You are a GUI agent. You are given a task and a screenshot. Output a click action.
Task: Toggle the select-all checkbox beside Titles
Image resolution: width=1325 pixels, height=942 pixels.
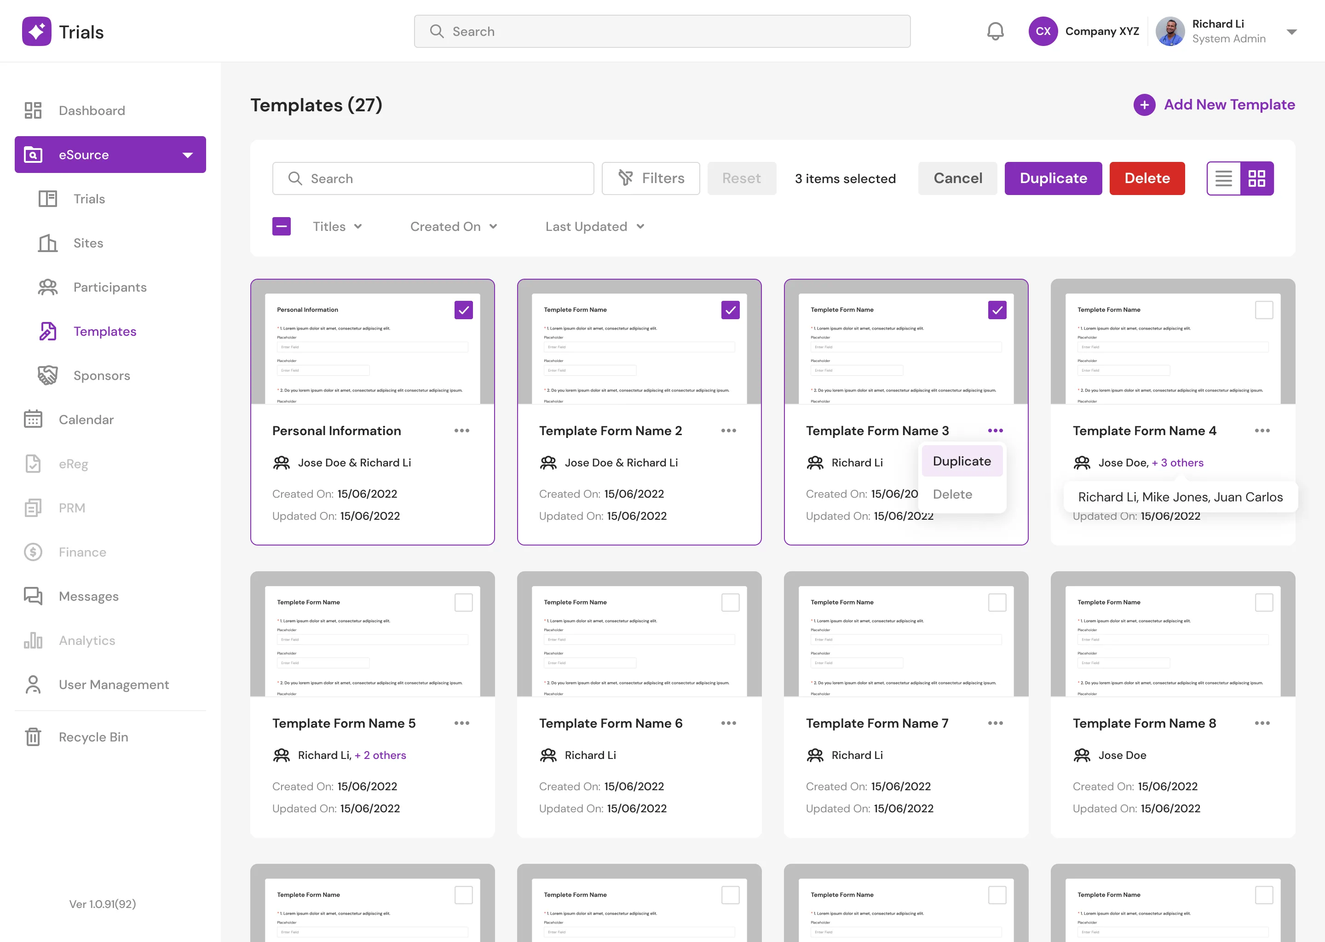(282, 226)
